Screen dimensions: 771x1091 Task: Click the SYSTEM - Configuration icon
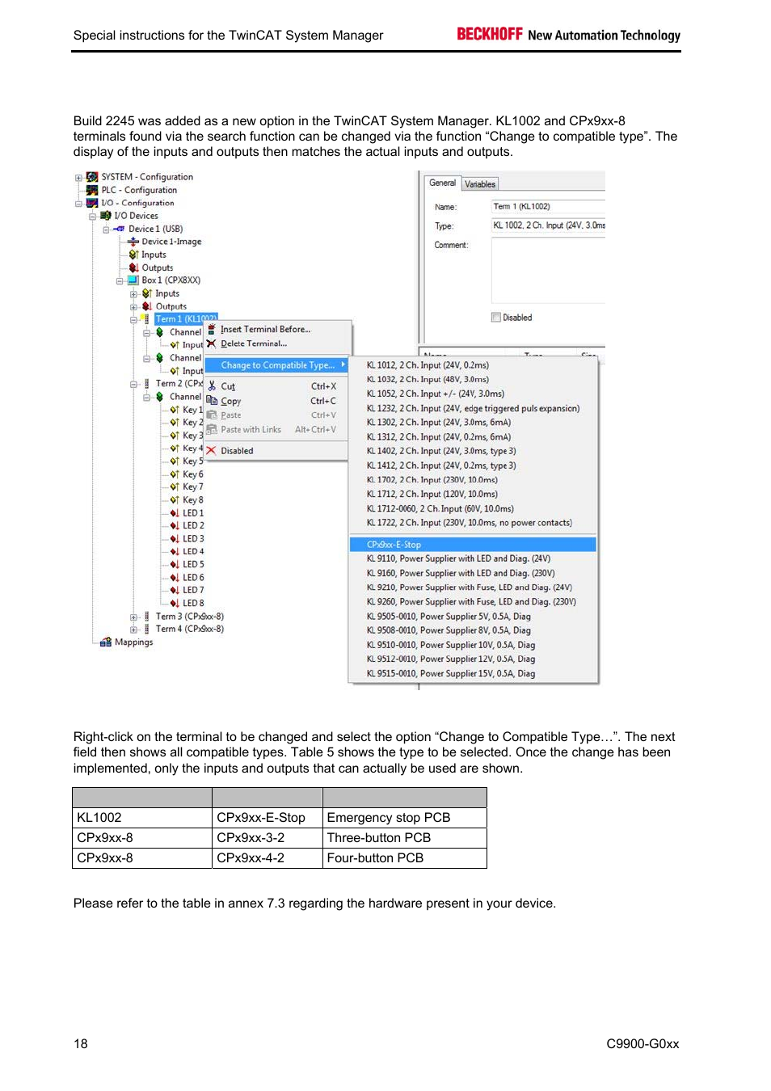92,177
